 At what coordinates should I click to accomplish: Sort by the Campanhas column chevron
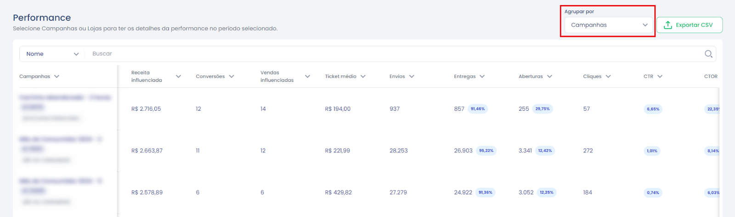(x=57, y=76)
